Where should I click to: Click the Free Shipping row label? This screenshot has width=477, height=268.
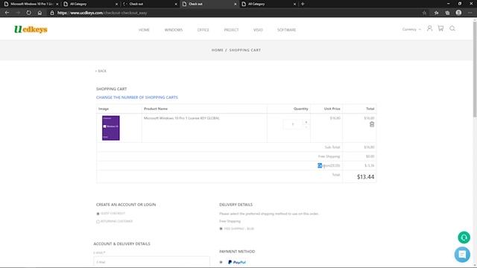click(329, 156)
